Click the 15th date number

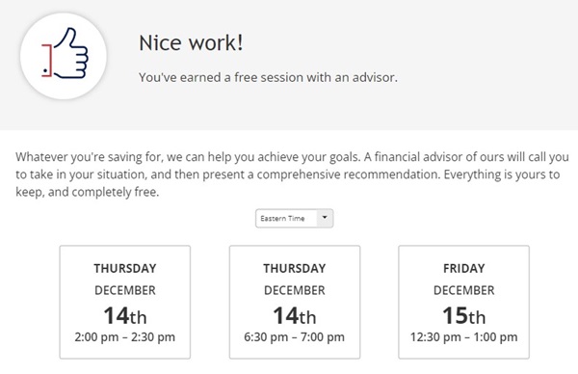coord(463,316)
